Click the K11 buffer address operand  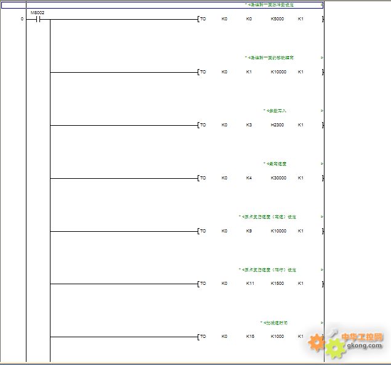(x=250, y=284)
